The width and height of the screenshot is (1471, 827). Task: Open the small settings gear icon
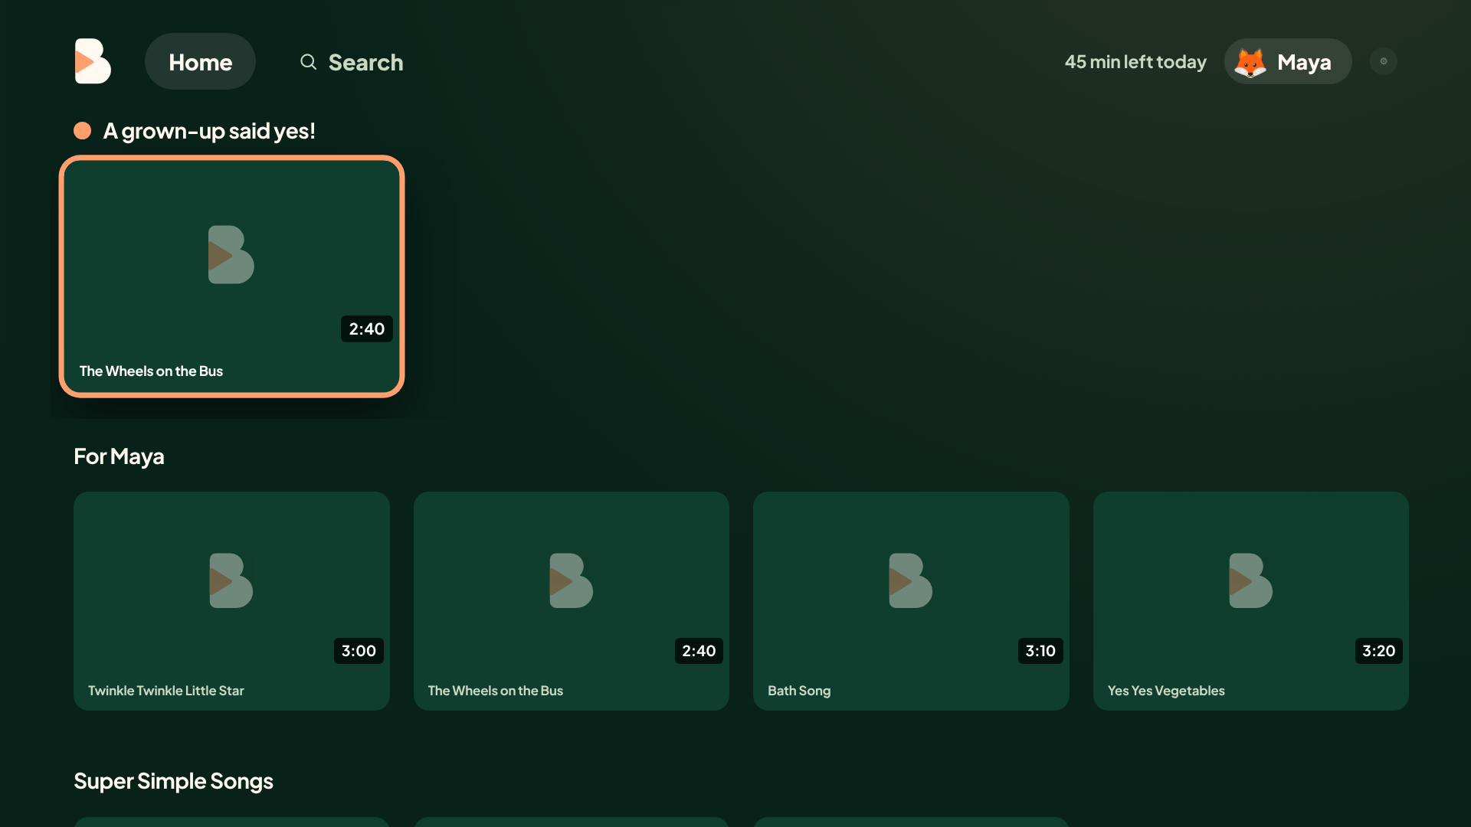[1384, 61]
